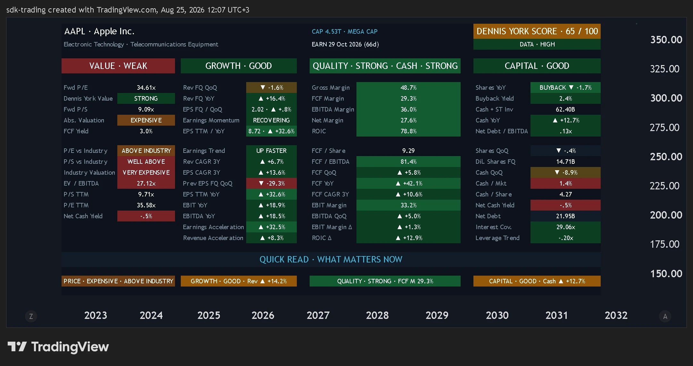Image resolution: width=693 pixels, height=366 pixels.
Task: Click the Dennis York Value STRONG cell
Action: click(146, 98)
